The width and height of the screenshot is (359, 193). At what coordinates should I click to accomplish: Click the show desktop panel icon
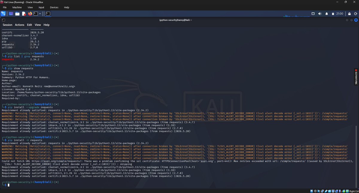click(x=11, y=14)
